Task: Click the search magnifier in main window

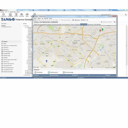Action: coord(126,15)
